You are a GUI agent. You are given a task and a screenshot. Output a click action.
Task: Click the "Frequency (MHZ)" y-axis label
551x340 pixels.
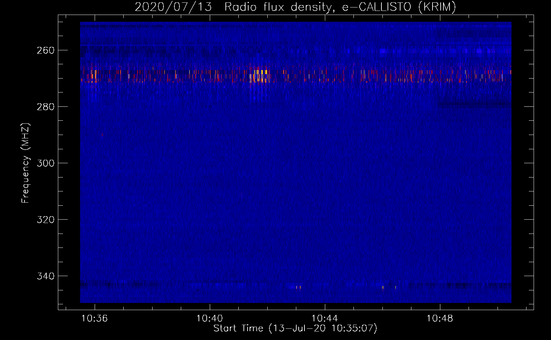[x=26, y=163]
